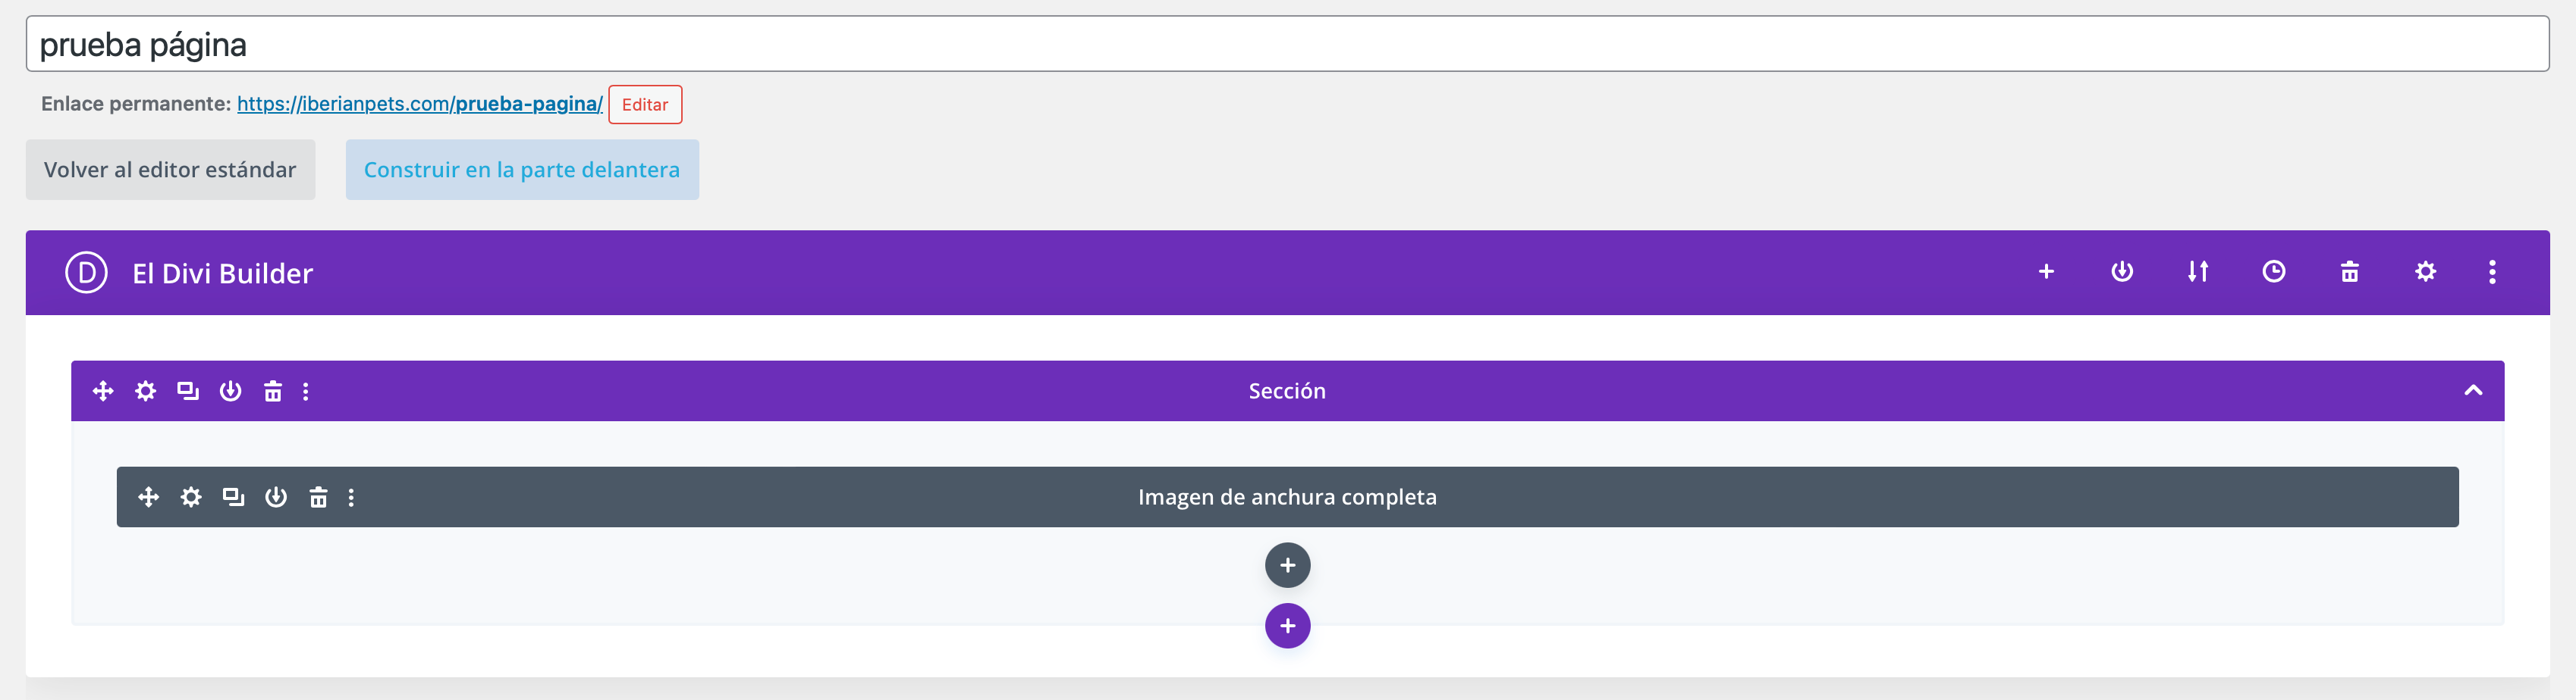The image size is (2576, 700).
Task: Open Sección three-dot options menu
Action: pos(306,392)
